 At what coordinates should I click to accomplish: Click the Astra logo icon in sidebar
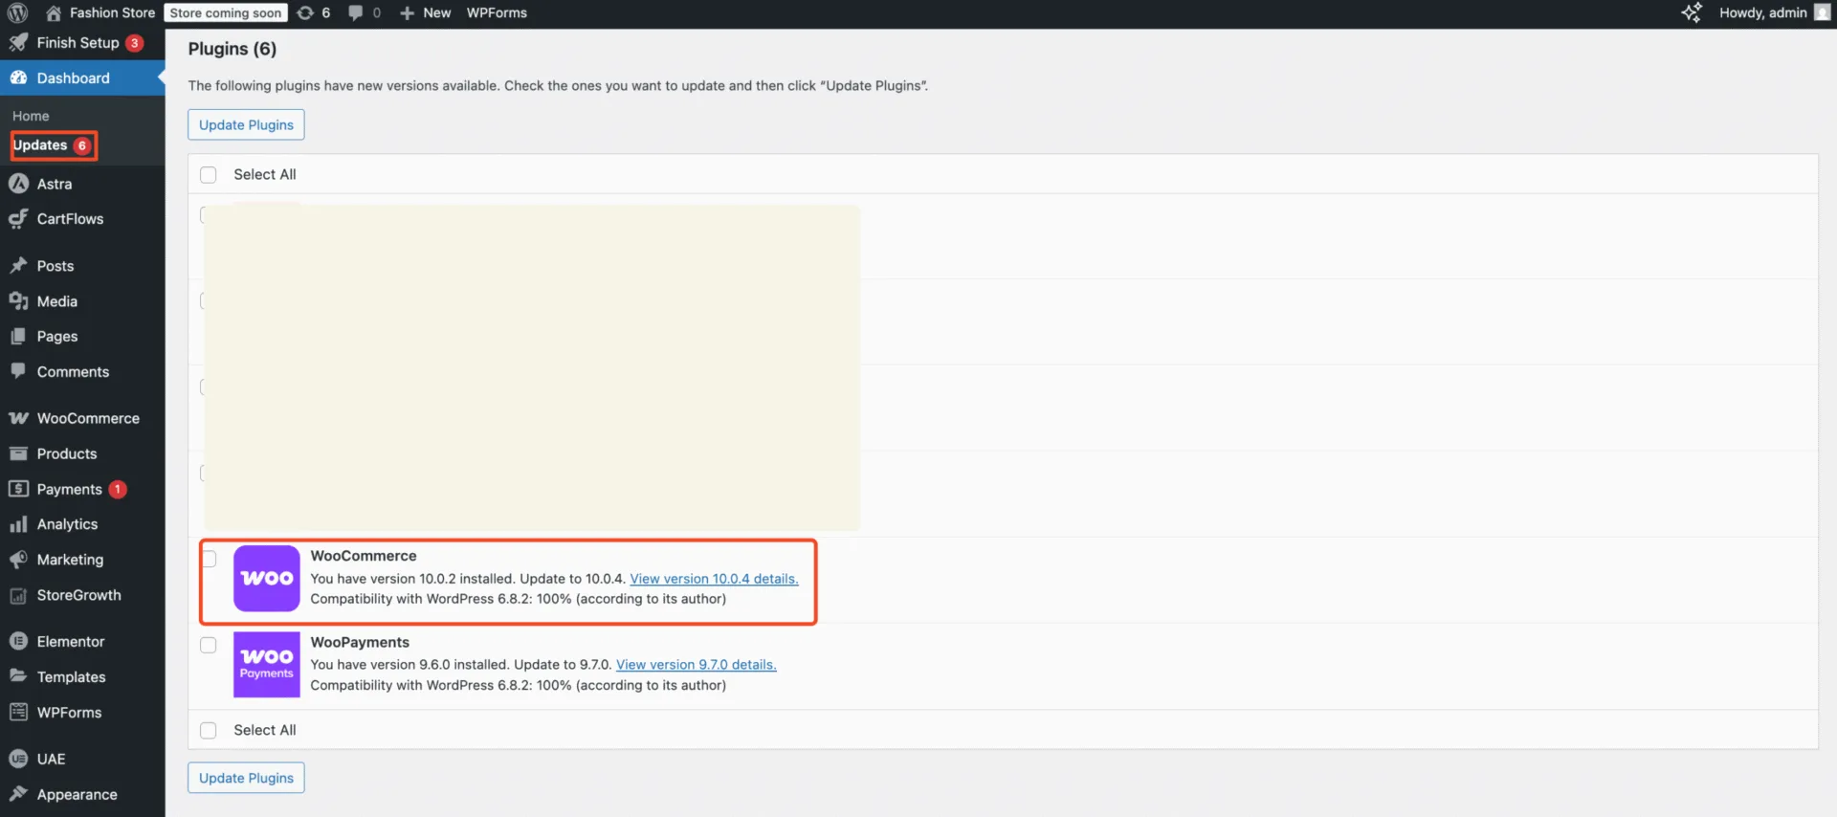coord(18,184)
